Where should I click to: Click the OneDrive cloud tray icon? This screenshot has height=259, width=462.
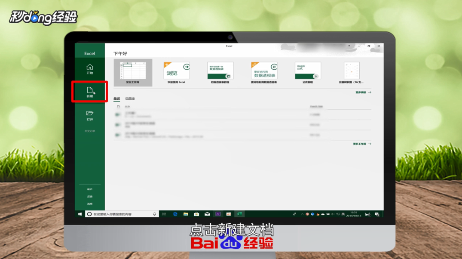click(x=323, y=214)
